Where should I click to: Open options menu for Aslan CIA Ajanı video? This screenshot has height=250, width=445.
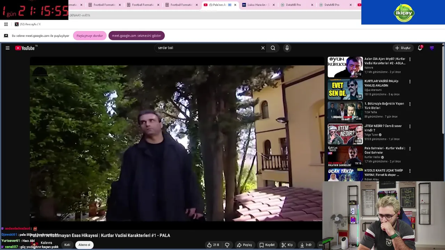[x=410, y=59]
